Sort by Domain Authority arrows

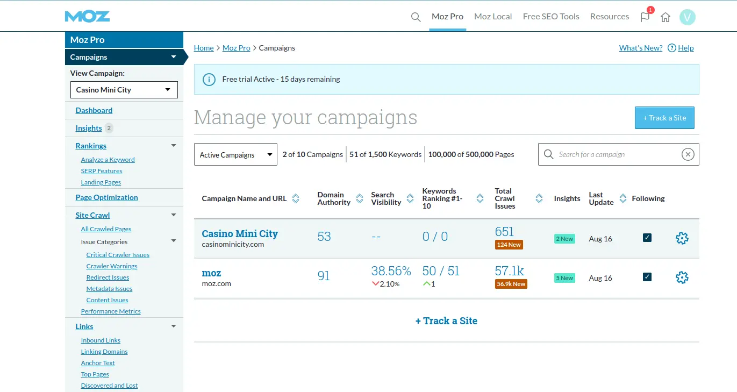(x=360, y=198)
